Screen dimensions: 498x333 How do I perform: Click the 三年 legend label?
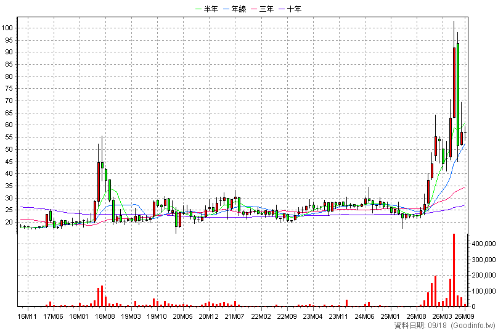pyautogui.click(x=266, y=9)
